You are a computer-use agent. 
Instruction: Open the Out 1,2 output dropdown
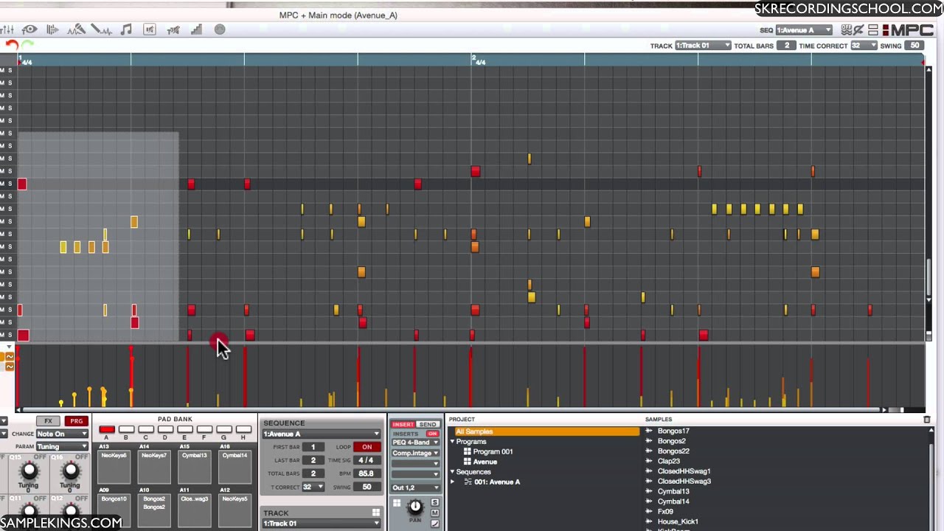pos(415,487)
